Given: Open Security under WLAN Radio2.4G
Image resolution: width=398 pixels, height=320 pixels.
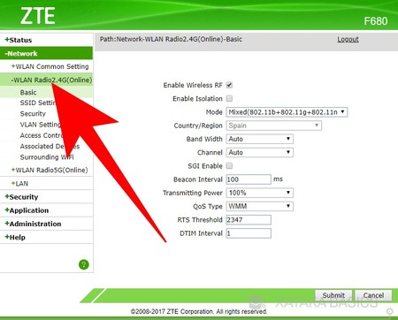Looking at the screenshot, I should pyautogui.click(x=33, y=114).
